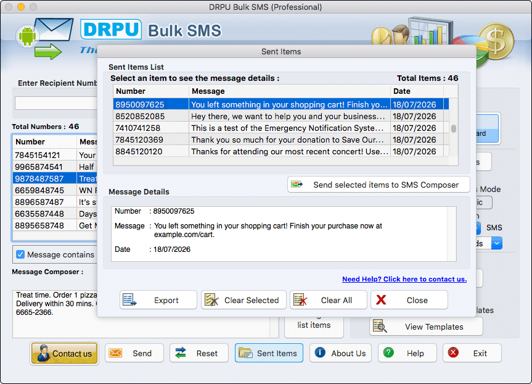The image size is (532, 384).
Task: Click the orange envelope Send icon
Action: [115, 353]
